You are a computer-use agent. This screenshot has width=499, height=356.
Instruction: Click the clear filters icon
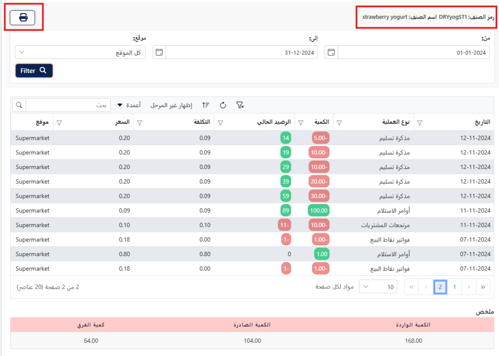pyautogui.click(x=240, y=105)
